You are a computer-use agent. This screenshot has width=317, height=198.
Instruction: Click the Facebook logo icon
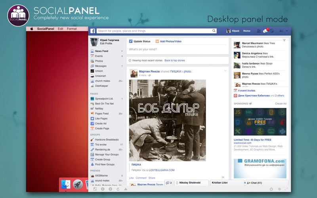click(93, 31)
